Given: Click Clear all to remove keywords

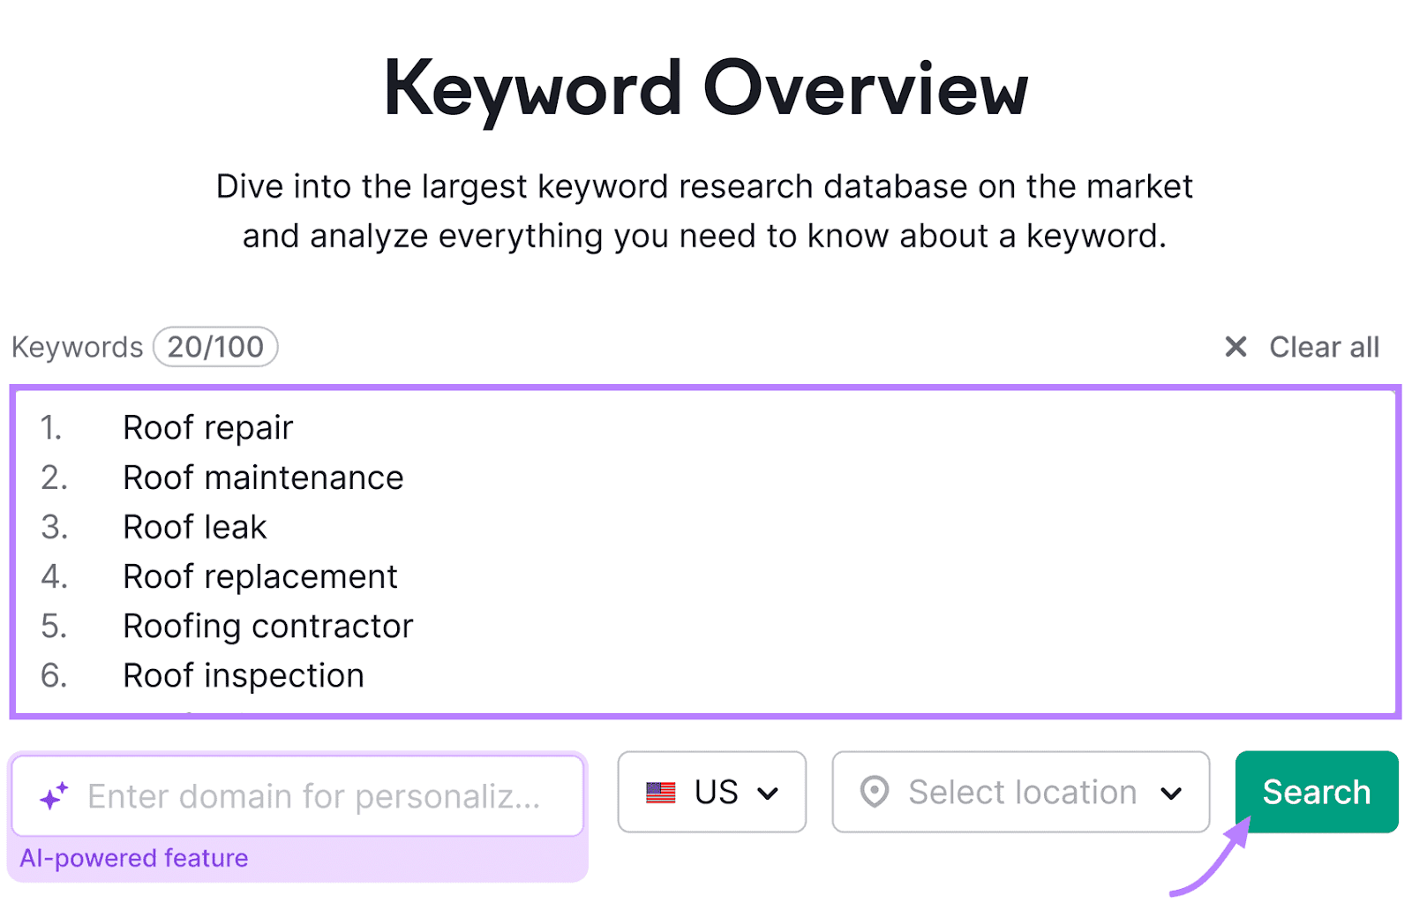Looking at the screenshot, I should [x=1324, y=347].
